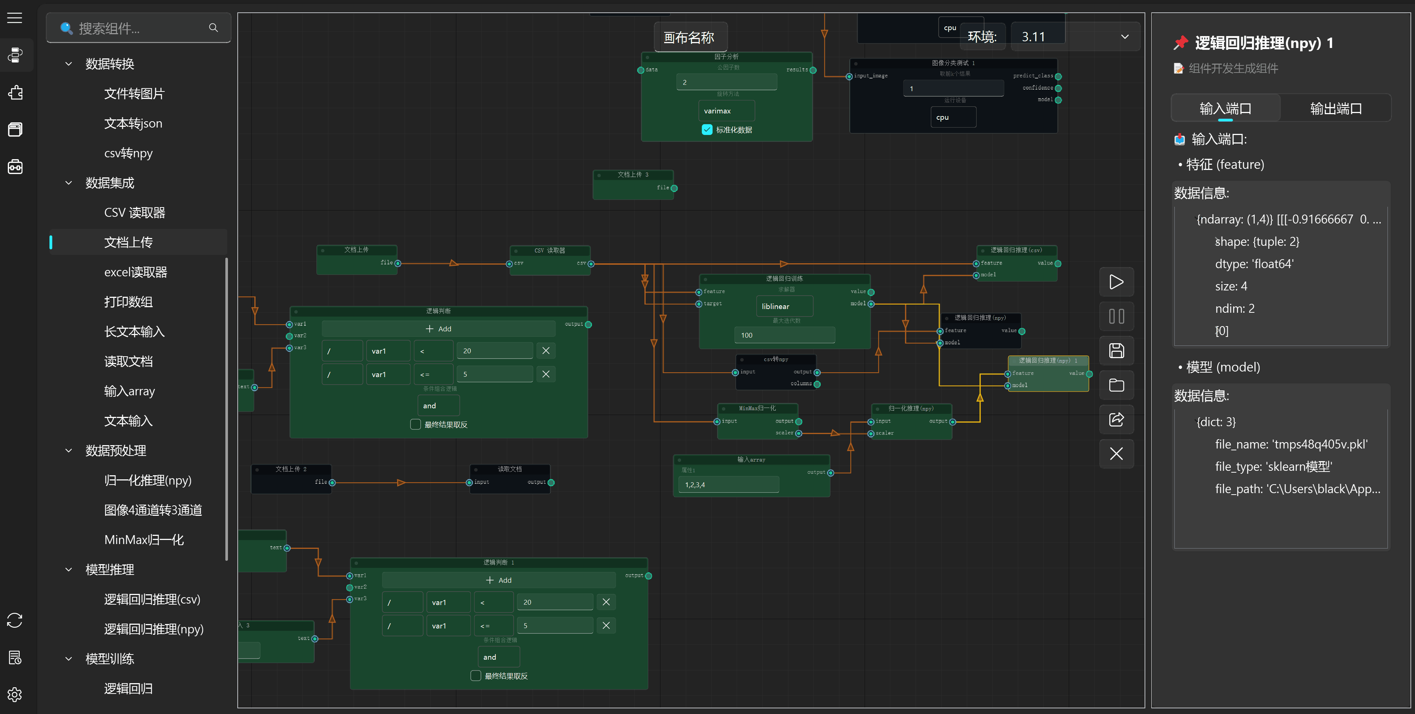Collapse the 数据转换 category
Screen dimensions: 1415x714
(x=69, y=64)
